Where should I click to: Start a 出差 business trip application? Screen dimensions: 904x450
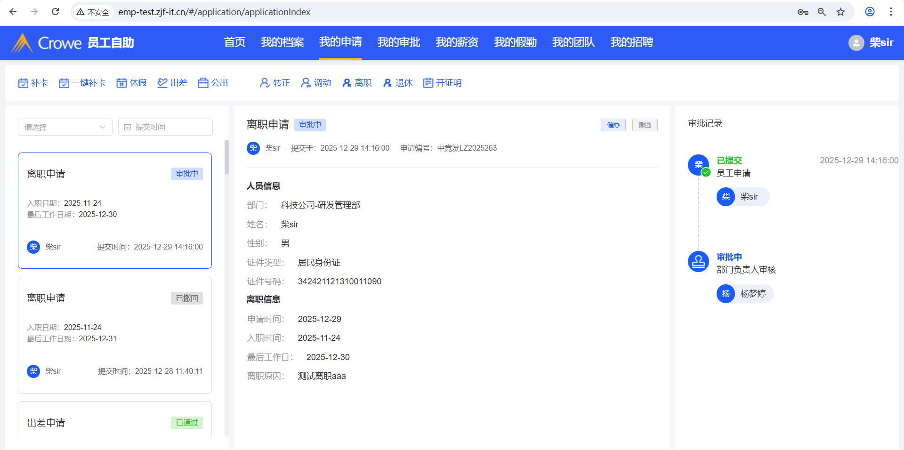pos(172,83)
